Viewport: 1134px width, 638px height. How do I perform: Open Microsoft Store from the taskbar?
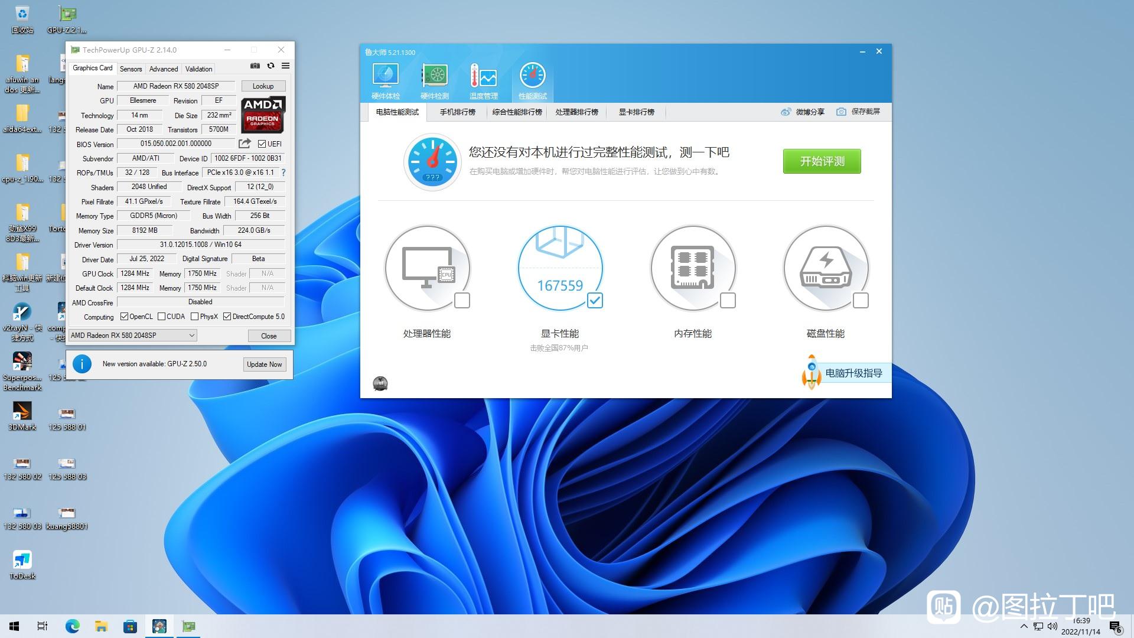coord(130,626)
